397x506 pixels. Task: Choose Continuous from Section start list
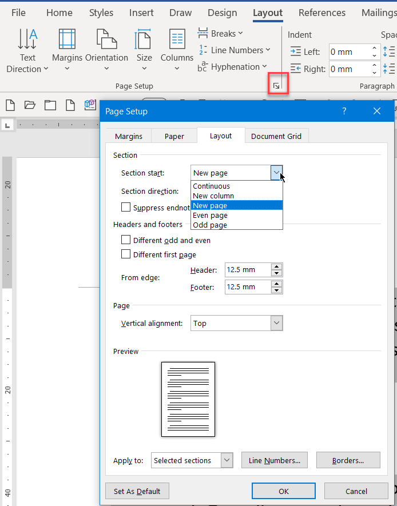[x=237, y=186]
